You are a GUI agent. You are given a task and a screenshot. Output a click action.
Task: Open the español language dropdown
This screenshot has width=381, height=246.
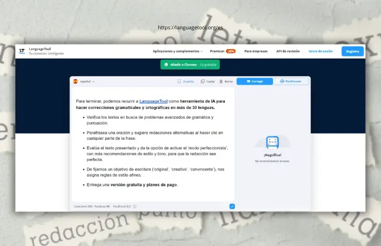87,82
